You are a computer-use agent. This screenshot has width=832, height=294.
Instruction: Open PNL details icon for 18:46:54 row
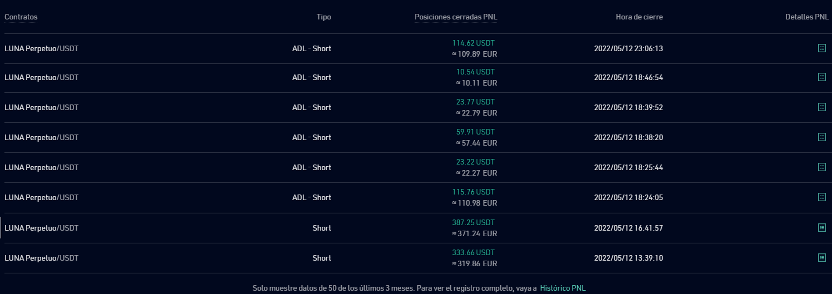coord(821,77)
